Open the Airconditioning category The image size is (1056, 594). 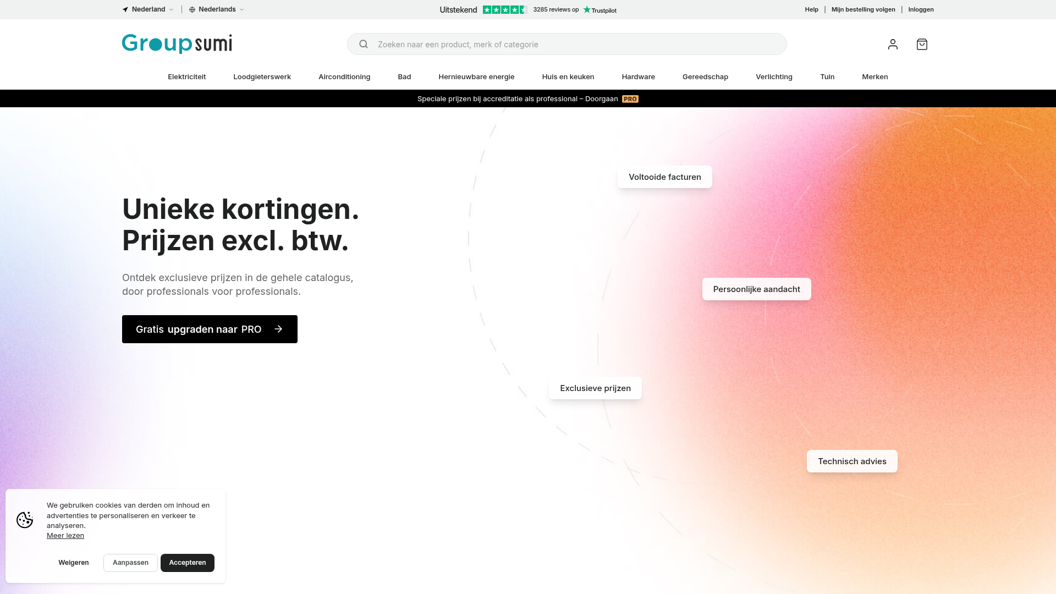pyautogui.click(x=344, y=76)
